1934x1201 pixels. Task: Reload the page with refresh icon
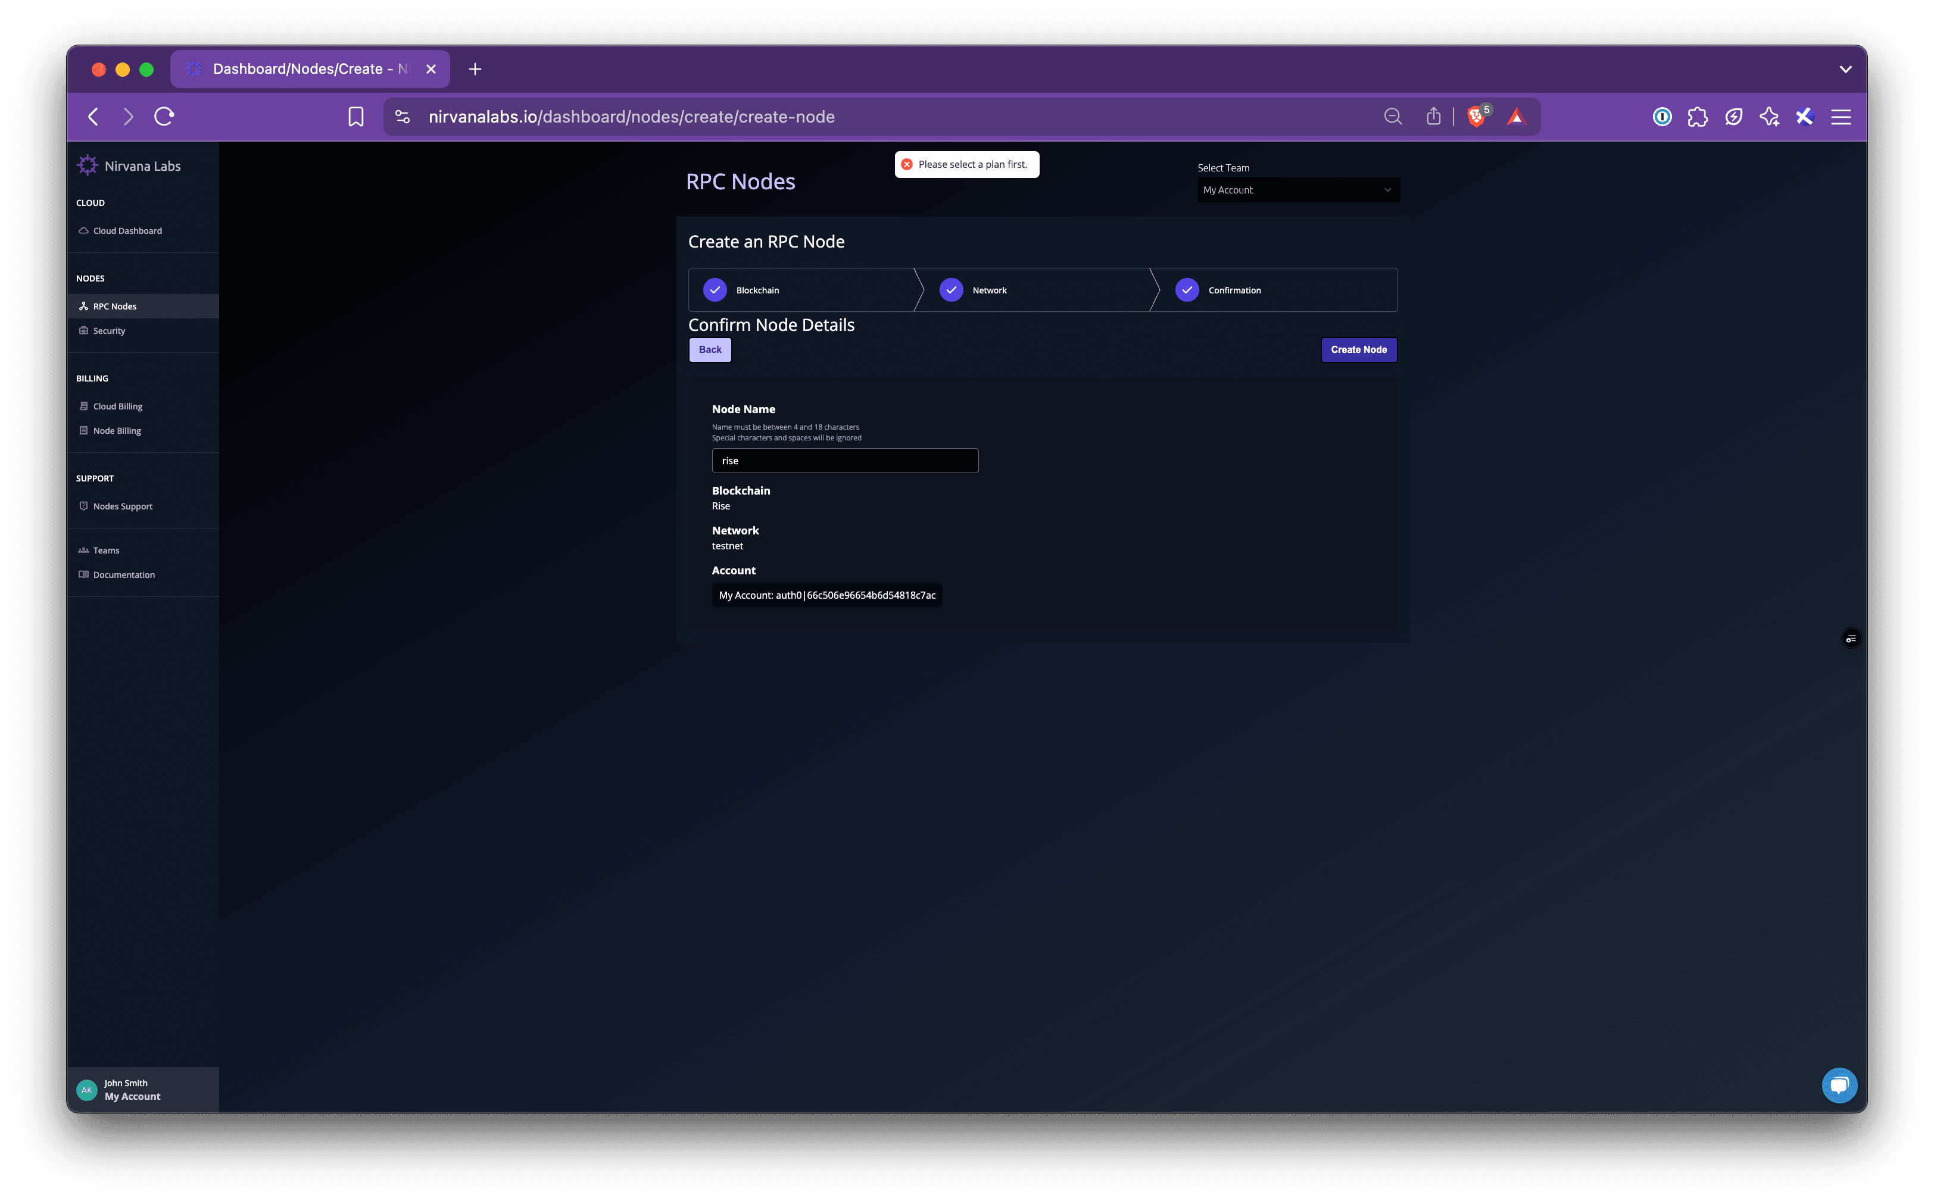[x=164, y=117]
